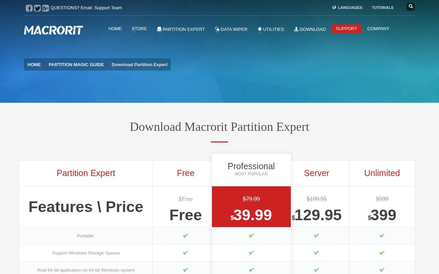Viewport: 439px width, 274px height.
Task: Open the Company menu item
Action: (378, 29)
